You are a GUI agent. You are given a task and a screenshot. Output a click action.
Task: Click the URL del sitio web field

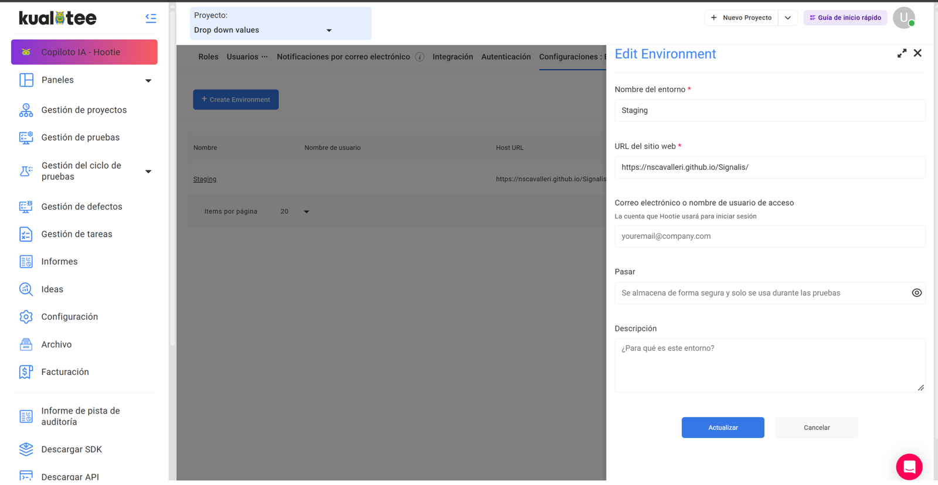coord(770,168)
